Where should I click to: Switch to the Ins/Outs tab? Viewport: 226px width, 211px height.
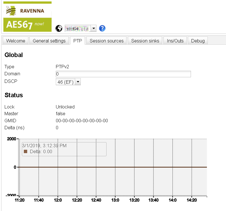pyautogui.click(x=175, y=41)
